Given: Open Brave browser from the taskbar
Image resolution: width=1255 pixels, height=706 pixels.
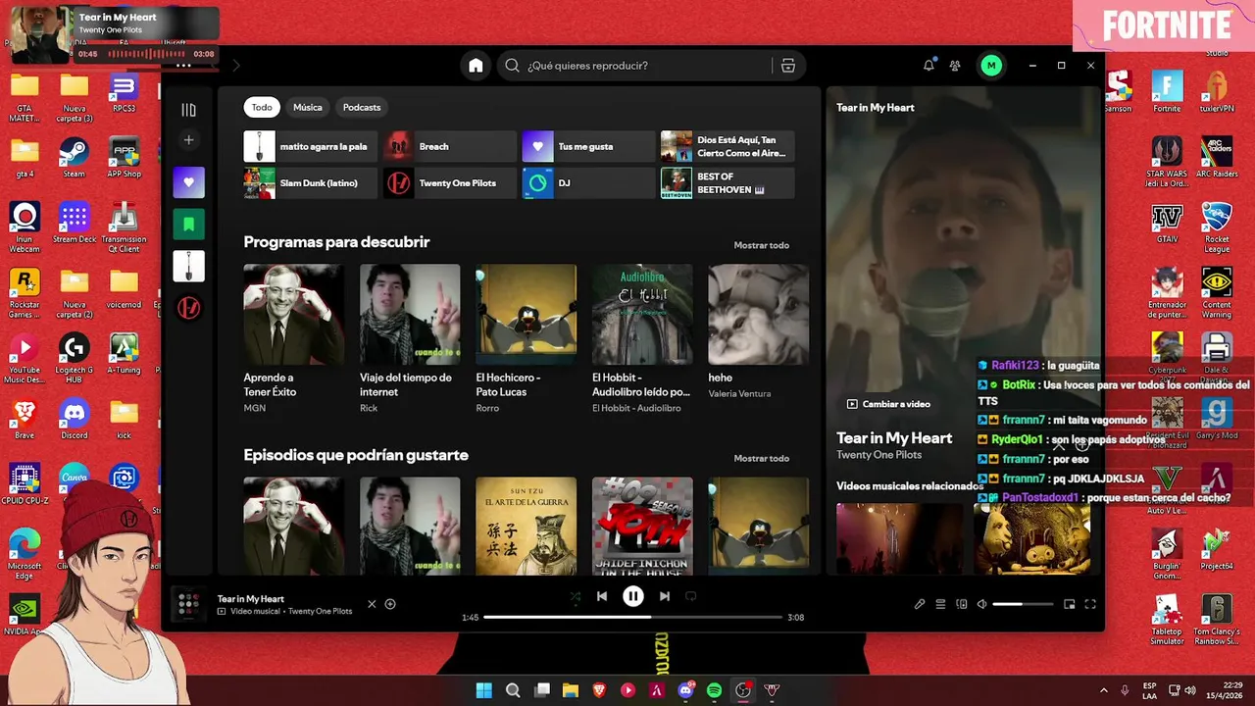Looking at the screenshot, I should (599, 690).
